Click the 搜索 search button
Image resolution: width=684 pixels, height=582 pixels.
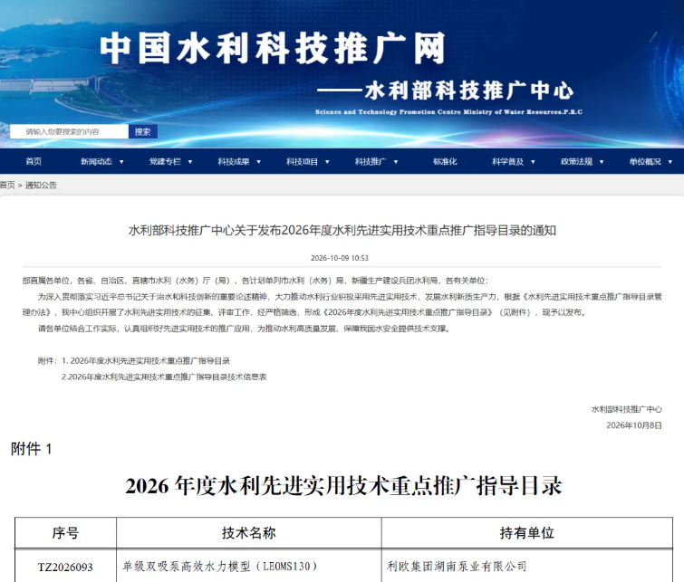[142, 131]
